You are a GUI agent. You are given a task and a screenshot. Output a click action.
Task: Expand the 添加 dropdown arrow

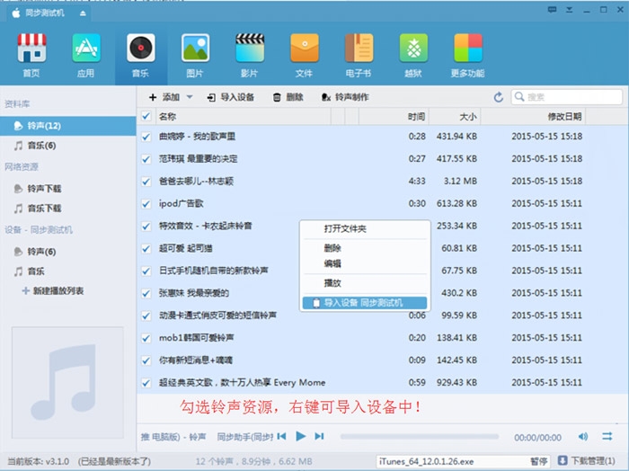[190, 97]
